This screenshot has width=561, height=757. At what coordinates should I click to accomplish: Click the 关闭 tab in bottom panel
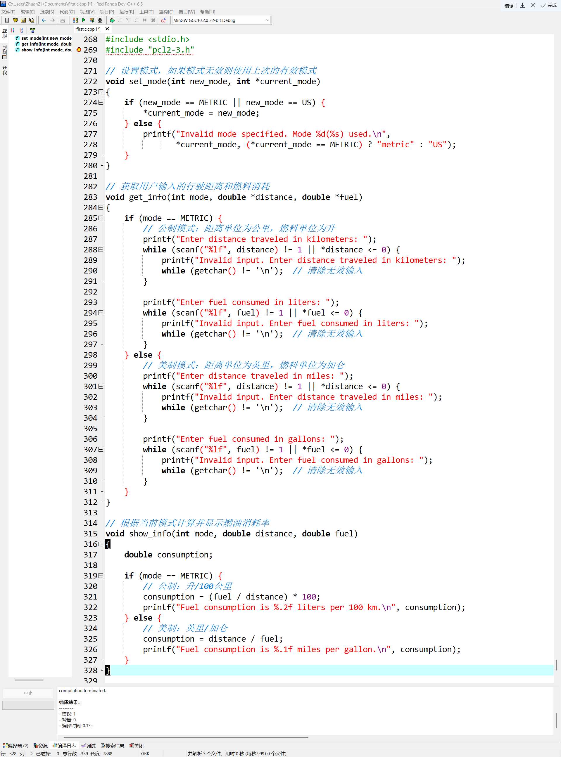click(x=137, y=746)
